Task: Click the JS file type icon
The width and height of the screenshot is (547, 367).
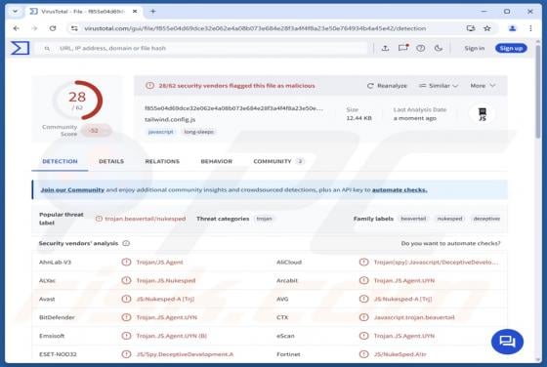Action: [483, 114]
